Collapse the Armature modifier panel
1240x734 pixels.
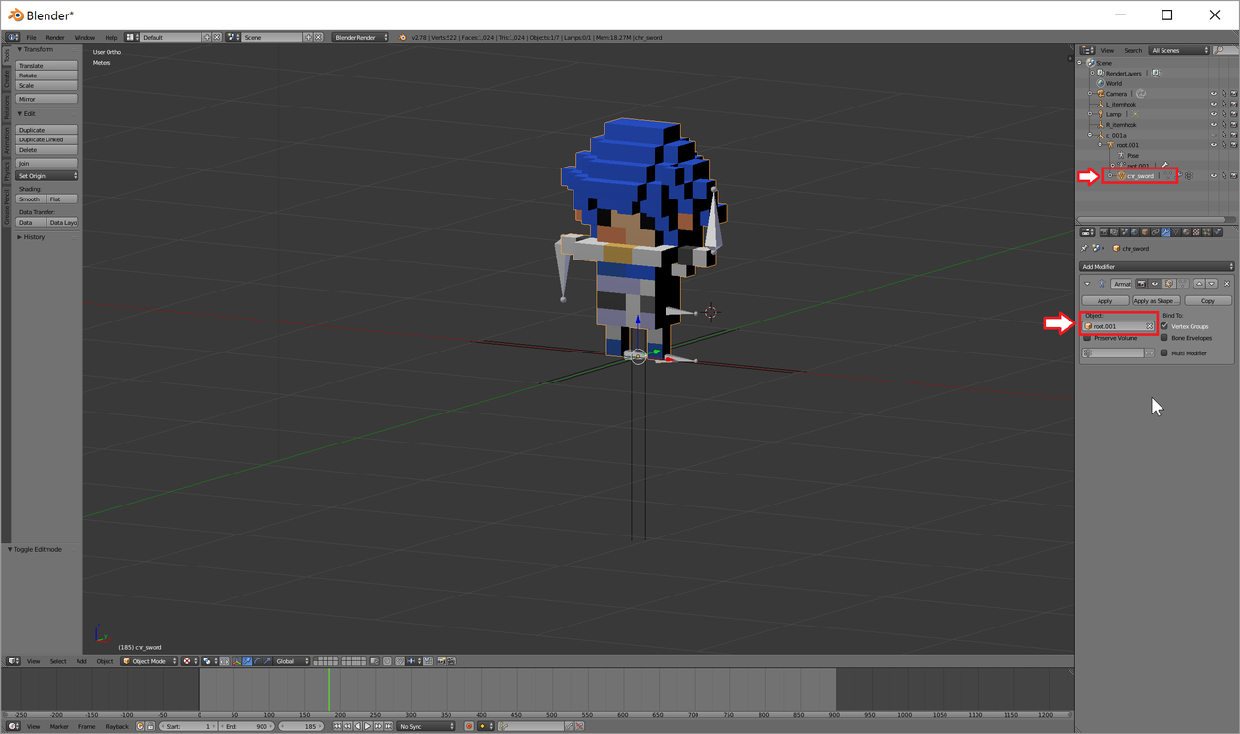1087,284
